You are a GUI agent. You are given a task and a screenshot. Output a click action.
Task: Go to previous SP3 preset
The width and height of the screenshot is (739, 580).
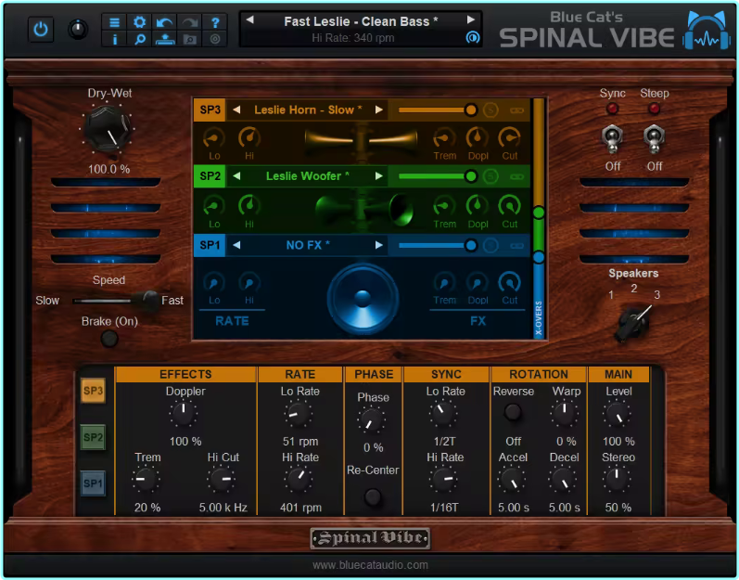(x=236, y=110)
